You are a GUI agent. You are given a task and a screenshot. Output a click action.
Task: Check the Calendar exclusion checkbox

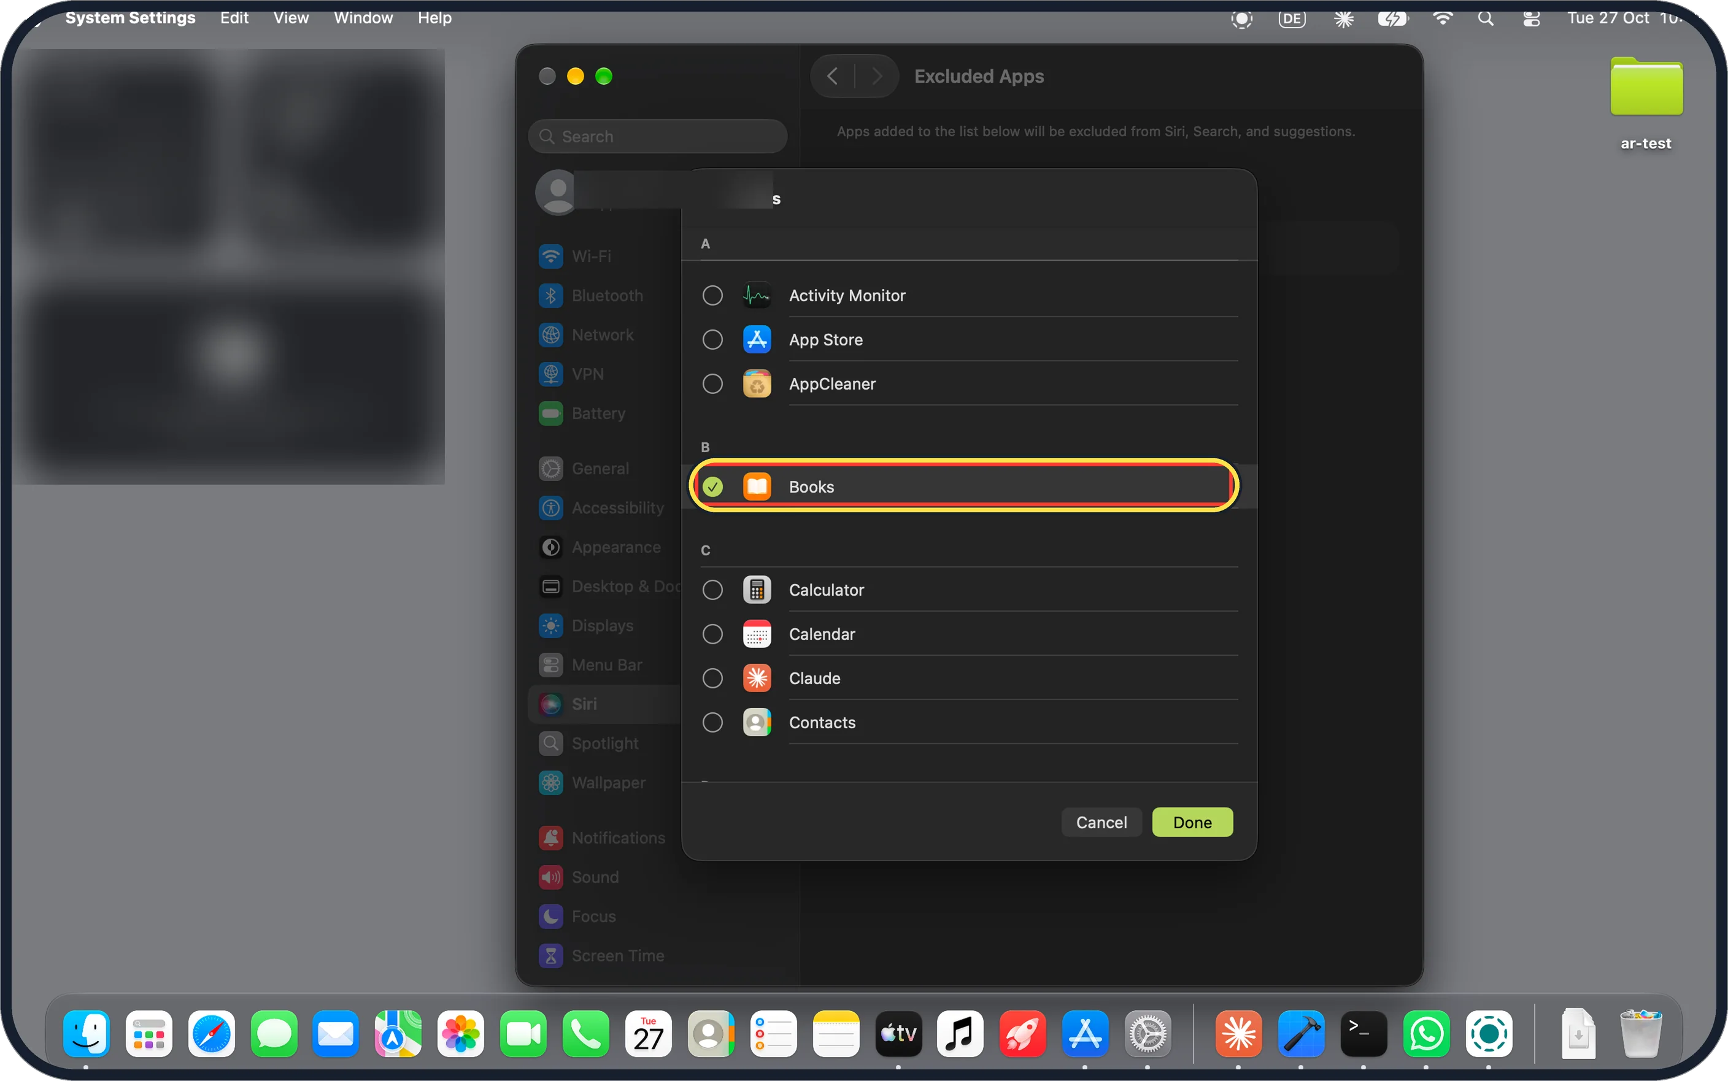[x=712, y=634]
